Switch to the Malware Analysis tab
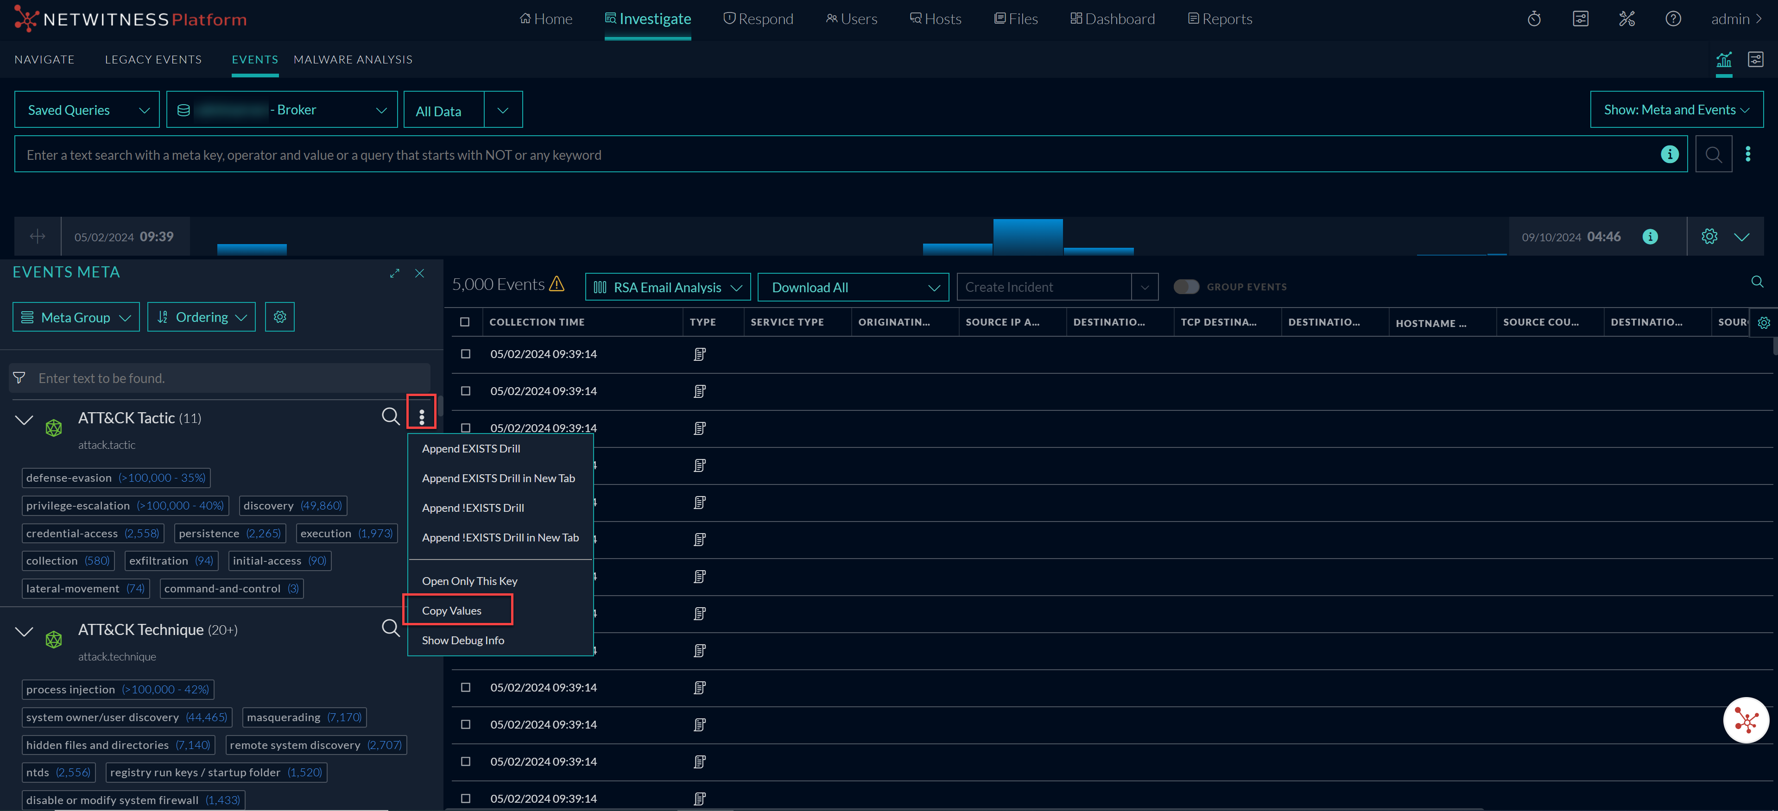This screenshot has height=811, width=1778. coord(353,60)
